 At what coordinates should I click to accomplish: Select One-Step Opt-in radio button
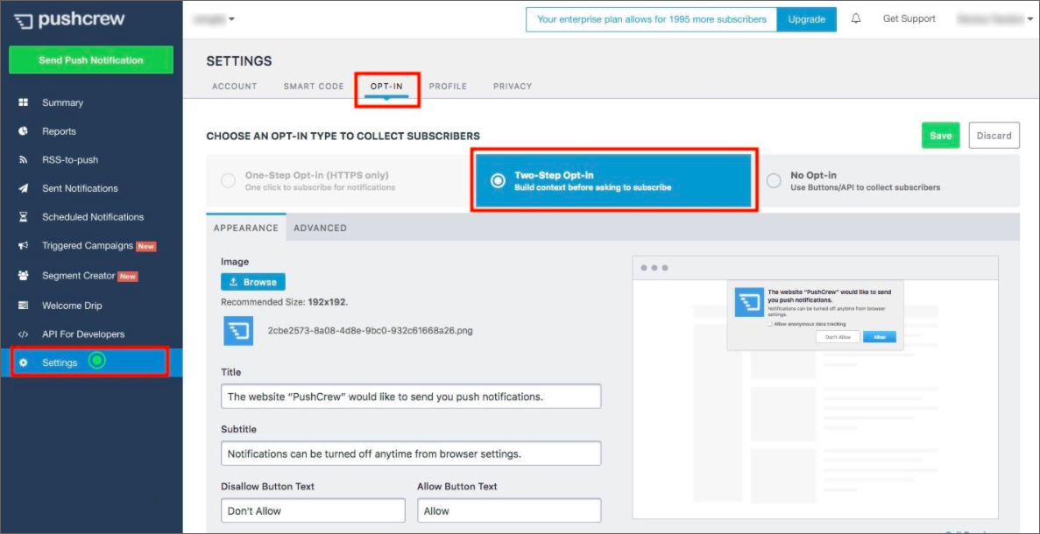tap(228, 181)
